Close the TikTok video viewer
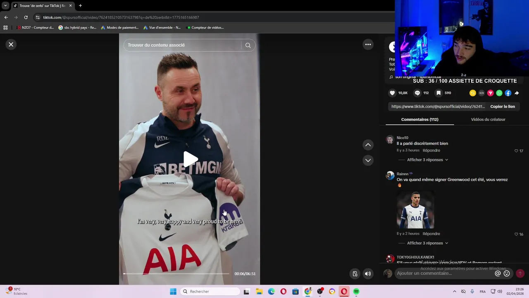 [11, 44]
